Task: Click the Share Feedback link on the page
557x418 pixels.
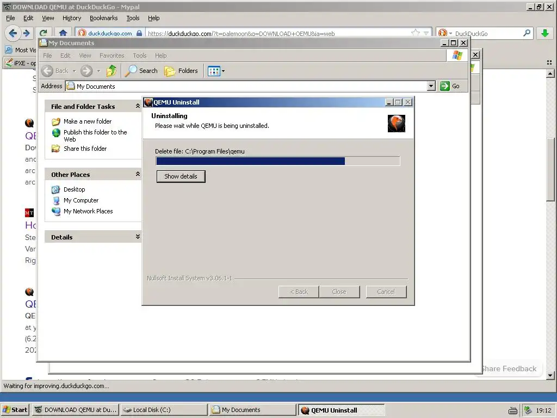Action: click(x=509, y=368)
